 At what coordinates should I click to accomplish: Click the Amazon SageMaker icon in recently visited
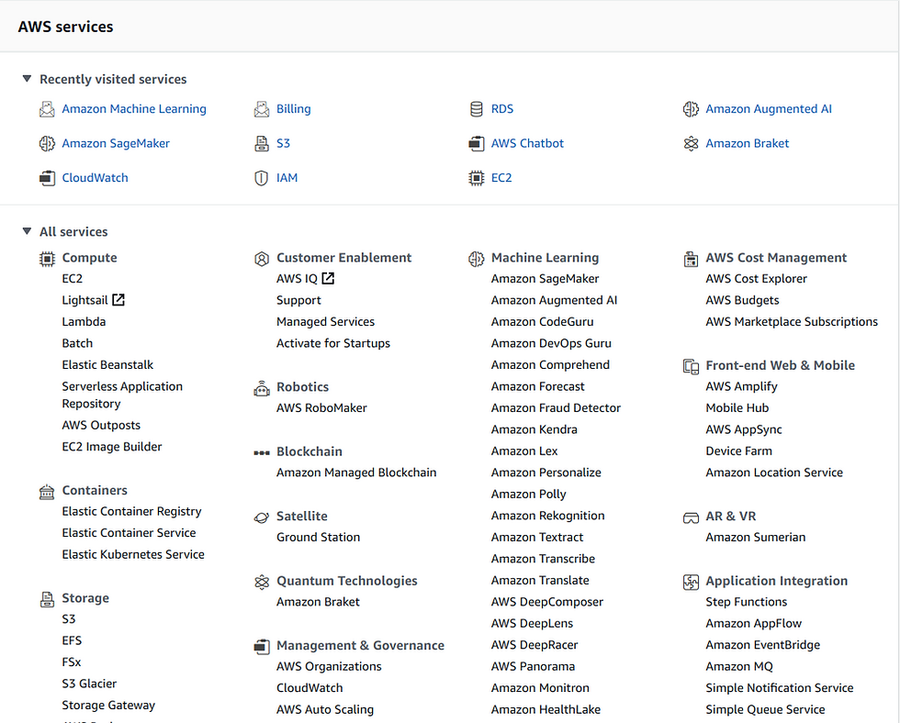47,143
